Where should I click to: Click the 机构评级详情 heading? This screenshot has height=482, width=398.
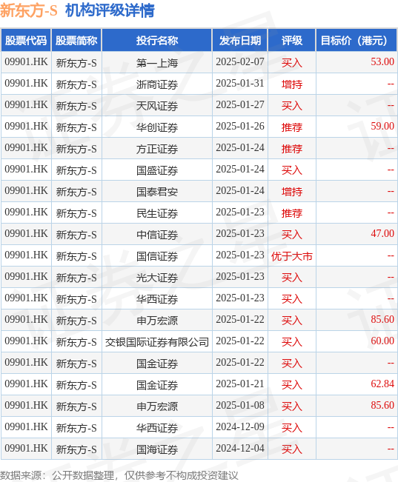point(110,11)
